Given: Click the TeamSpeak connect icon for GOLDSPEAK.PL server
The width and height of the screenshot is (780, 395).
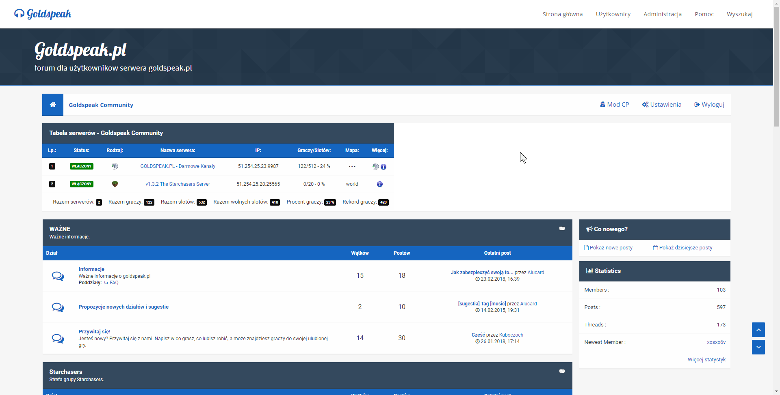Looking at the screenshot, I should [x=375, y=167].
